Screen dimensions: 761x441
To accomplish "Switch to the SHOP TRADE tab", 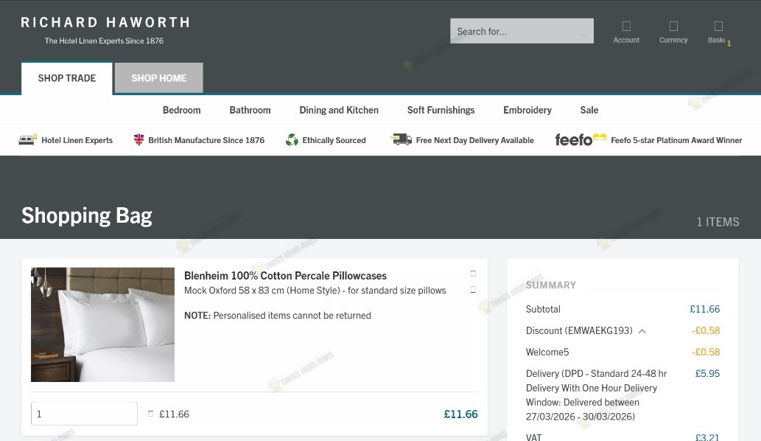I will pos(67,78).
